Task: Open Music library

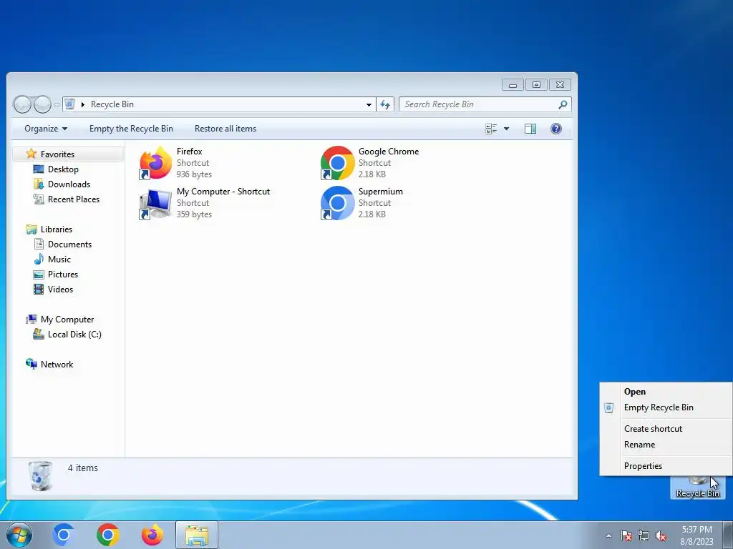Action: [59, 259]
